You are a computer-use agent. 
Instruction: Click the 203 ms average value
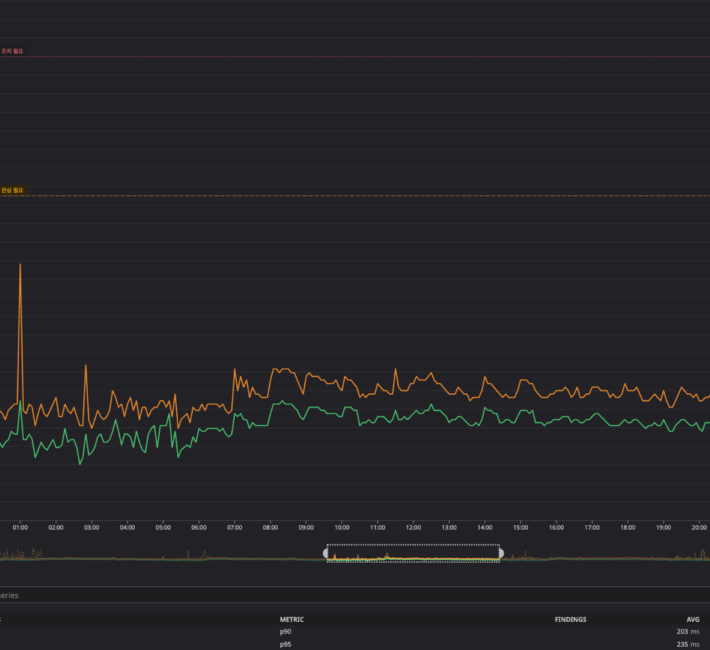point(687,632)
